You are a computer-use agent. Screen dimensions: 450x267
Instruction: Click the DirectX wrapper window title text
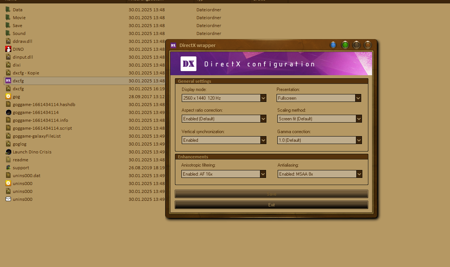tap(198, 45)
